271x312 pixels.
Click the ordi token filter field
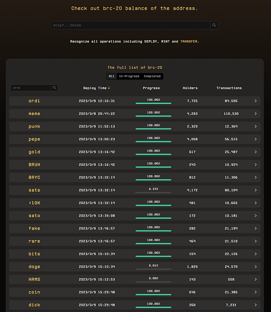[x=31, y=88]
